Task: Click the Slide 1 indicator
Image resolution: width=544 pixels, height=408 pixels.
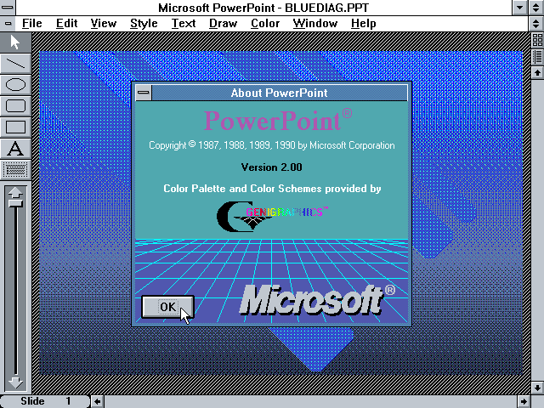Action: click(45, 401)
